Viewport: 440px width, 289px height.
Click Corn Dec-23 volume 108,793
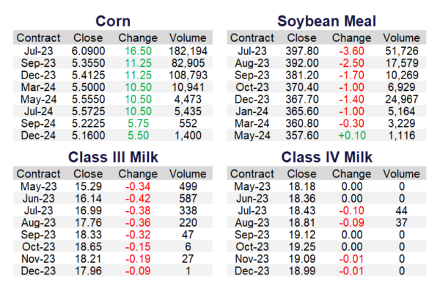pos(188,76)
